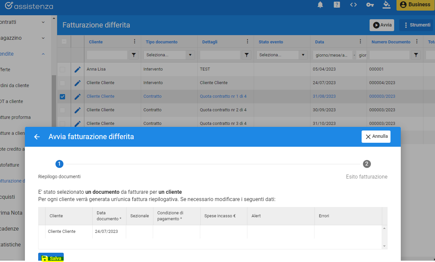
Task: Select step 2 Esito fatturazione
Action: pos(367,164)
